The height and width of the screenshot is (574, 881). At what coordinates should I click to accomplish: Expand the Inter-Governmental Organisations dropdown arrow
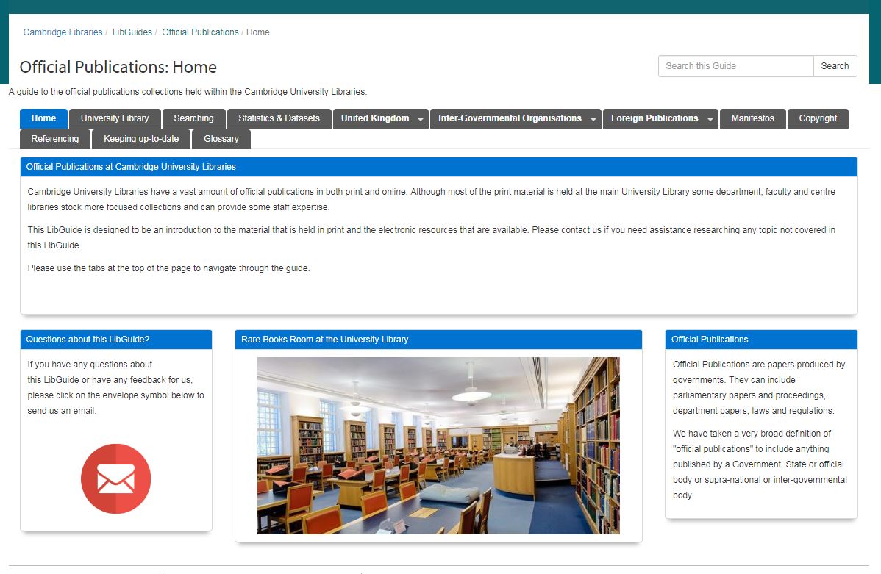[x=593, y=119]
